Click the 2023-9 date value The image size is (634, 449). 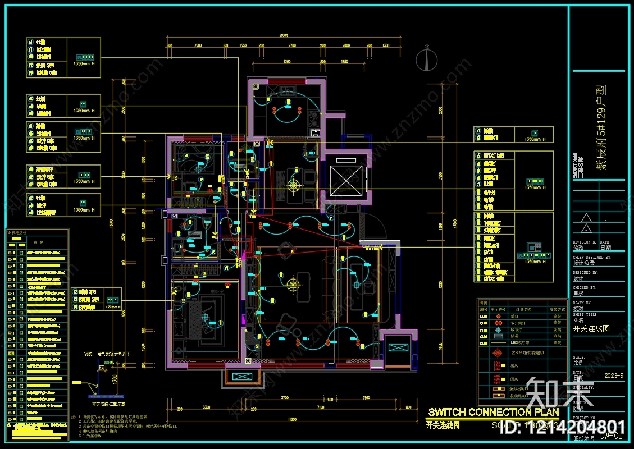tap(614, 375)
